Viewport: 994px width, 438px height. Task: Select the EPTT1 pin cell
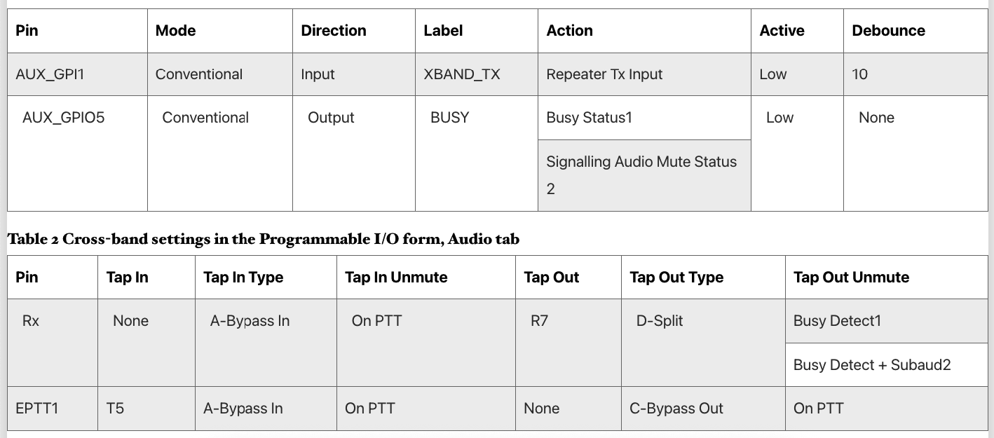click(53, 408)
